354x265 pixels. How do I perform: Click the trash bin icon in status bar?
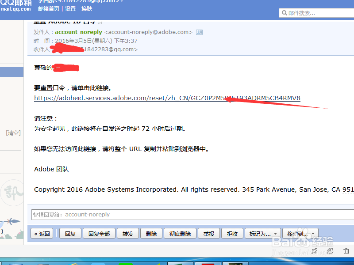pyautogui.click(x=346, y=251)
